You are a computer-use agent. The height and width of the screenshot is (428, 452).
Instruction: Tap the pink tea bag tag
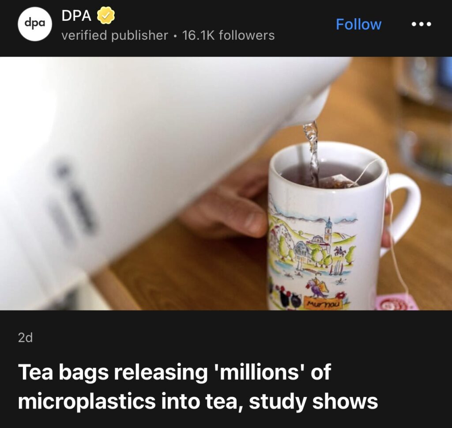[x=396, y=301]
